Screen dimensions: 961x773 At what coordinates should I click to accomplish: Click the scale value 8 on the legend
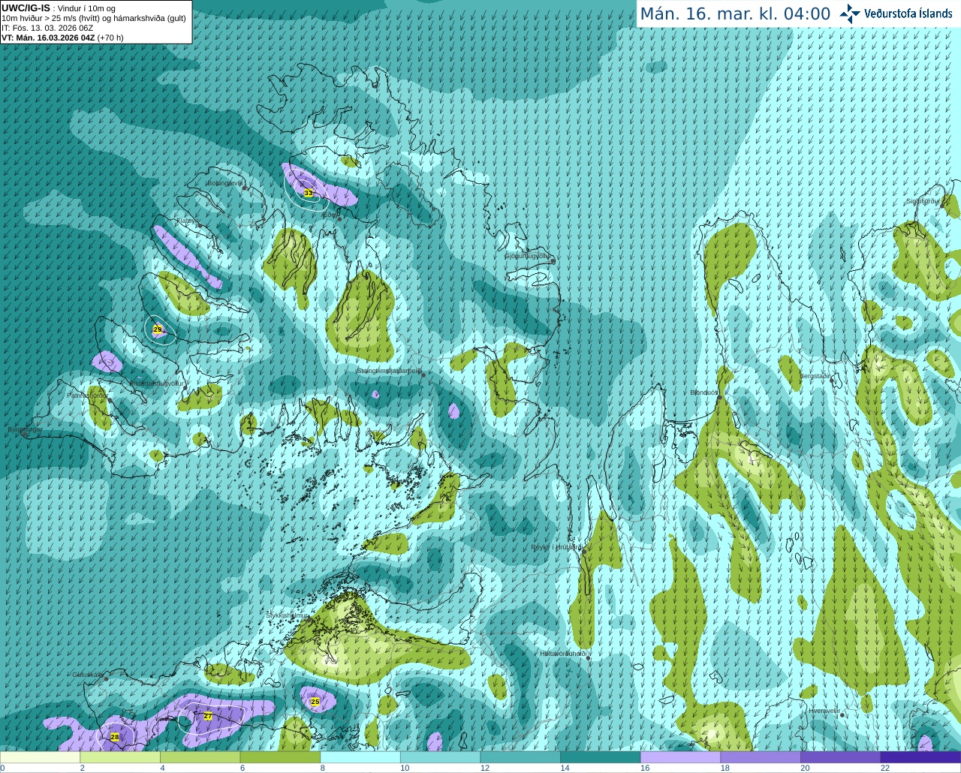tap(322, 768)
